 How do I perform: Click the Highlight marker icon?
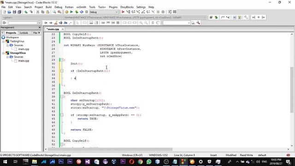pos(56,23)
